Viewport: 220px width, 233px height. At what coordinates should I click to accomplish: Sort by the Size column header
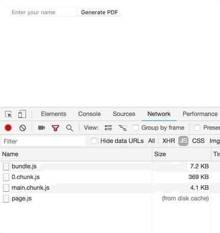tap(181, 154)
